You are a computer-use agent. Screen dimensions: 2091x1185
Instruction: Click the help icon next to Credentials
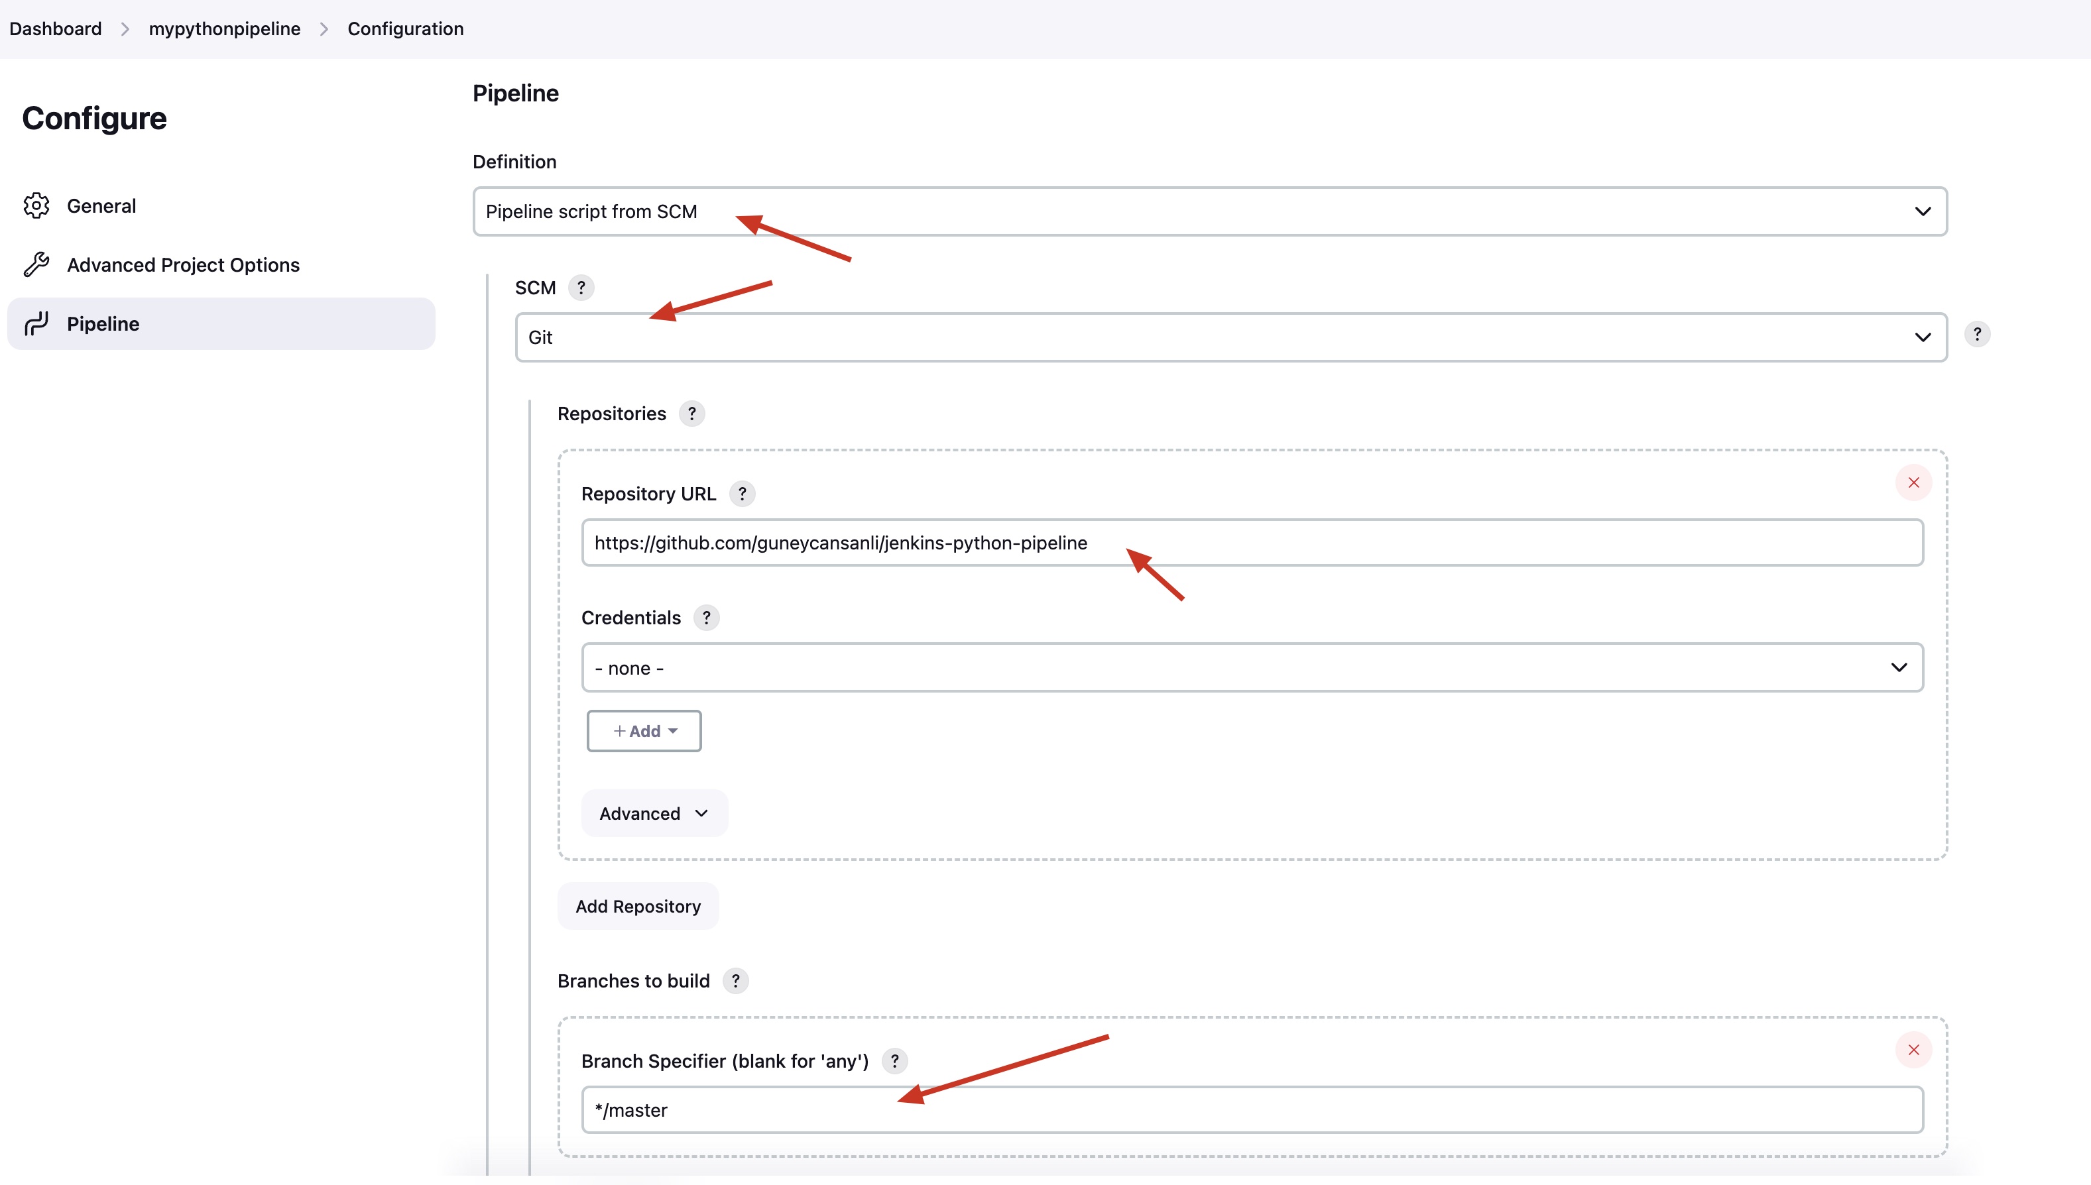pyautogui.click(x=707, y=618)
